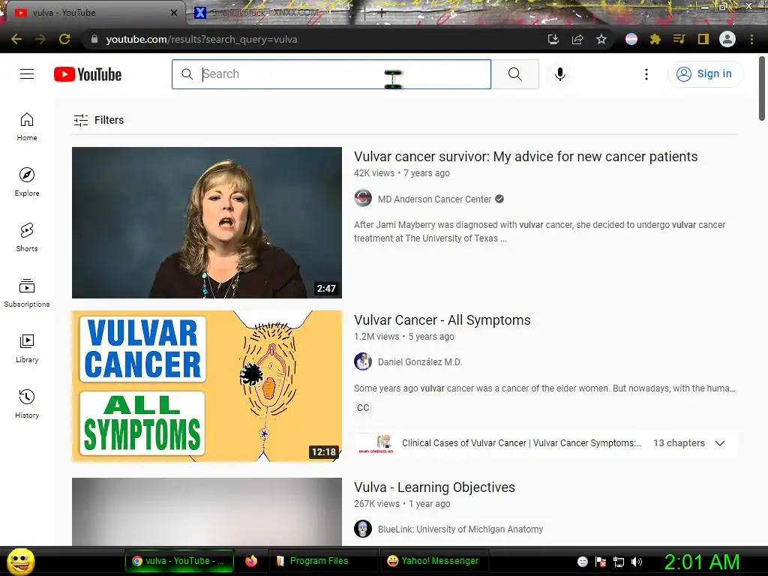Open Vulva - Learning Objectives title
This screenshot has width=768, height=576.
[434, 487]
